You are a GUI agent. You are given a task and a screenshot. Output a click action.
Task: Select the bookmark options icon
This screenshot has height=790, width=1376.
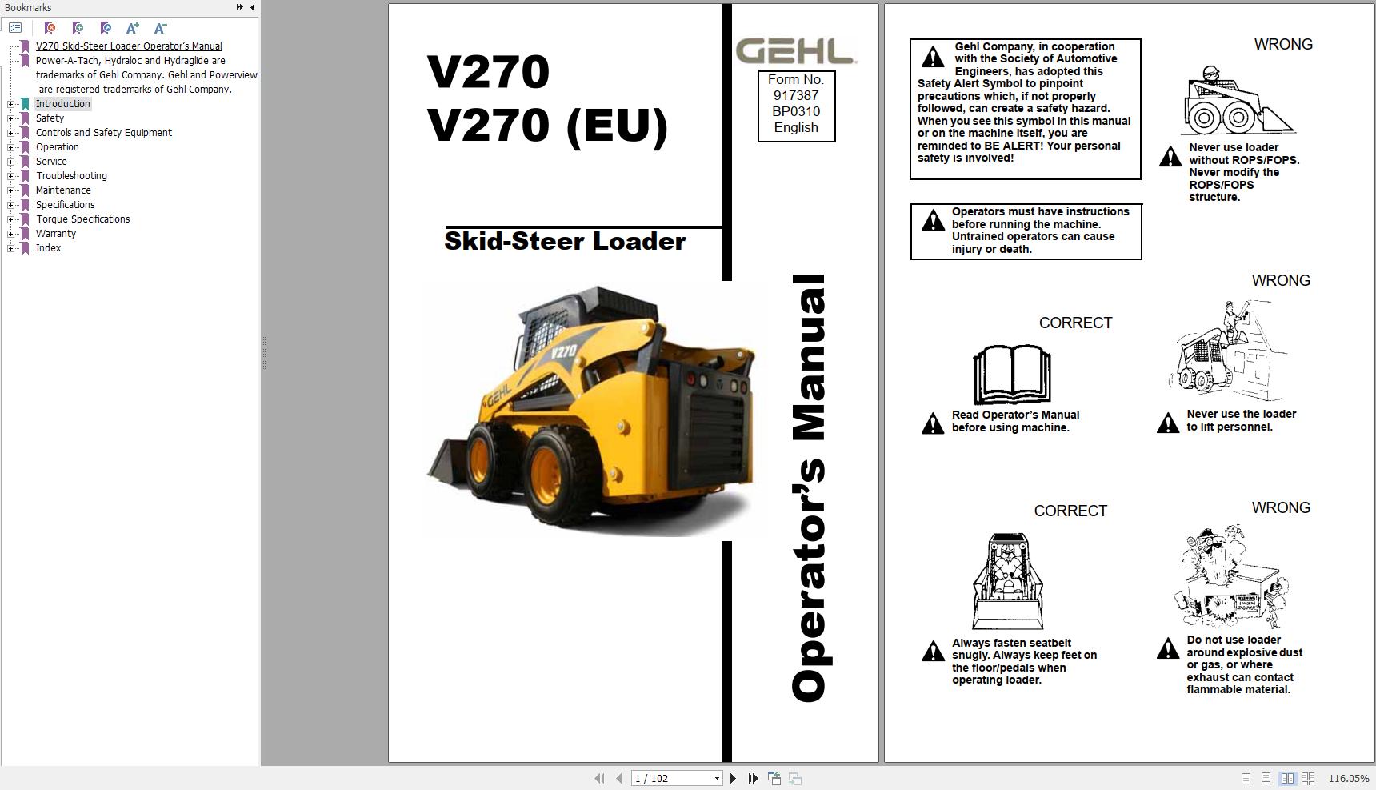15,26
